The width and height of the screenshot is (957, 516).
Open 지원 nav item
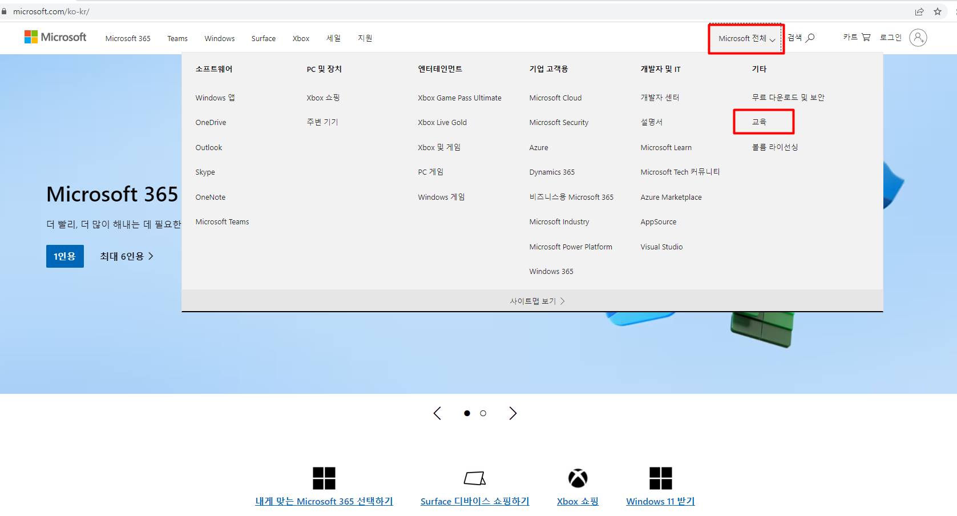pyautogui.click(x=365, y=38)
